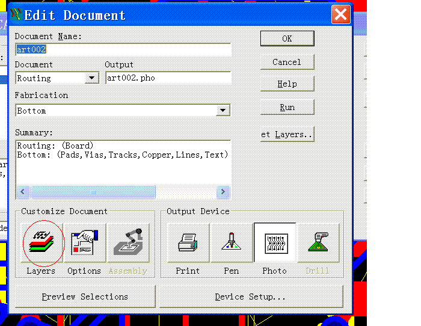
Task: Open the Layers customization icon
Action: [x=42, y=243]
